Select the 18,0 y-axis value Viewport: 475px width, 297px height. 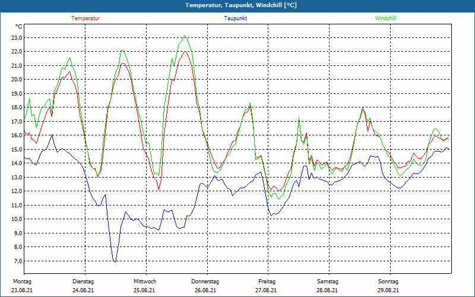[x=17, y=108]
